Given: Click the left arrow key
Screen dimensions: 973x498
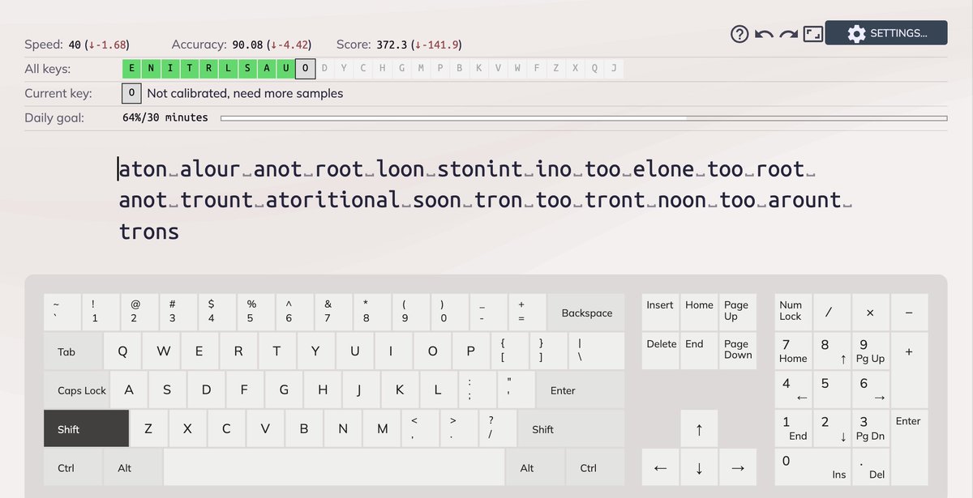Looking at the screenshot, I should pos(660,467).
